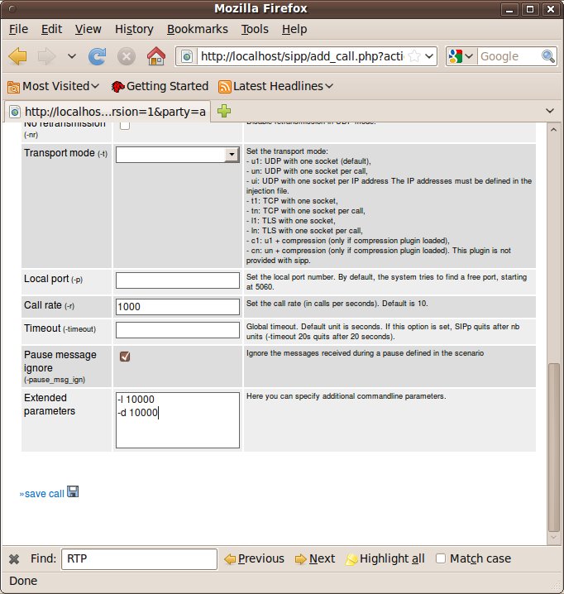Image resolution: width=564 pixels, height=594 pixels.
Task: Open the Bookmarks menu
Action: click(197, 29)
